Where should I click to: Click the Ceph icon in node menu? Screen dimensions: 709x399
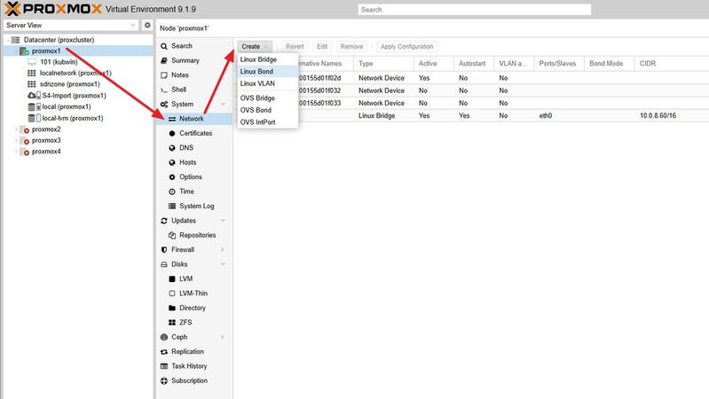[163, 337]
